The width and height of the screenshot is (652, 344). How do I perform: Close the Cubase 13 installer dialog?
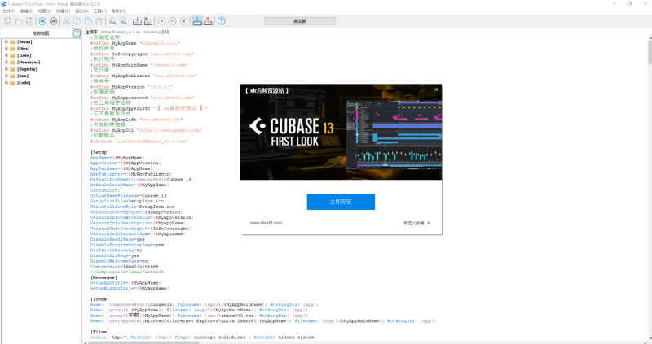436,89
